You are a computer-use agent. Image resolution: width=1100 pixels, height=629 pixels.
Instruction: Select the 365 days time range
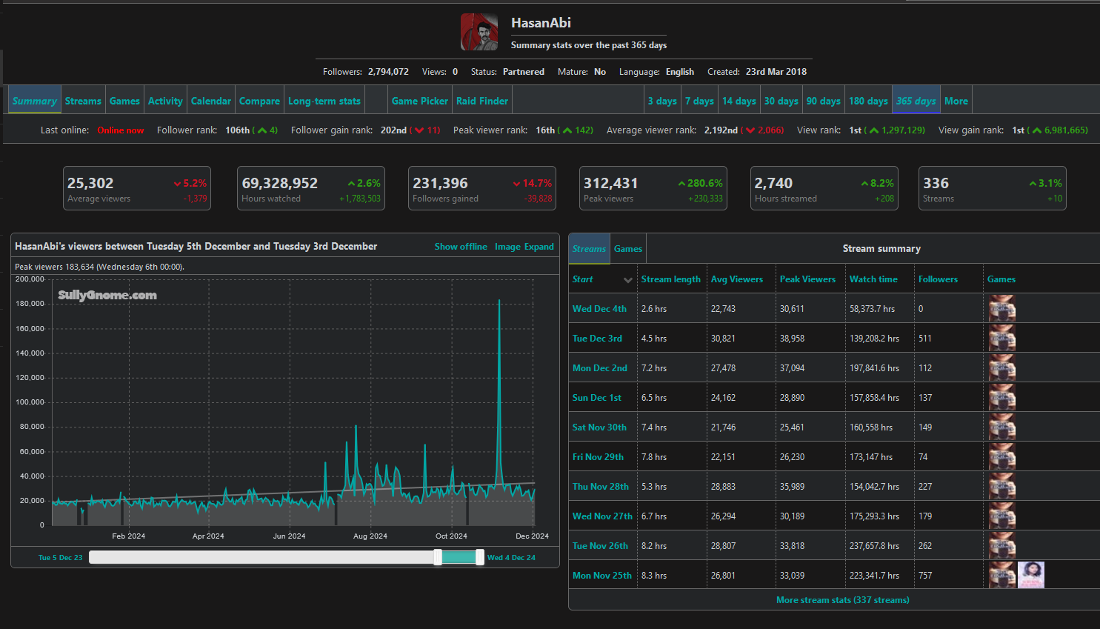(916, 101)
